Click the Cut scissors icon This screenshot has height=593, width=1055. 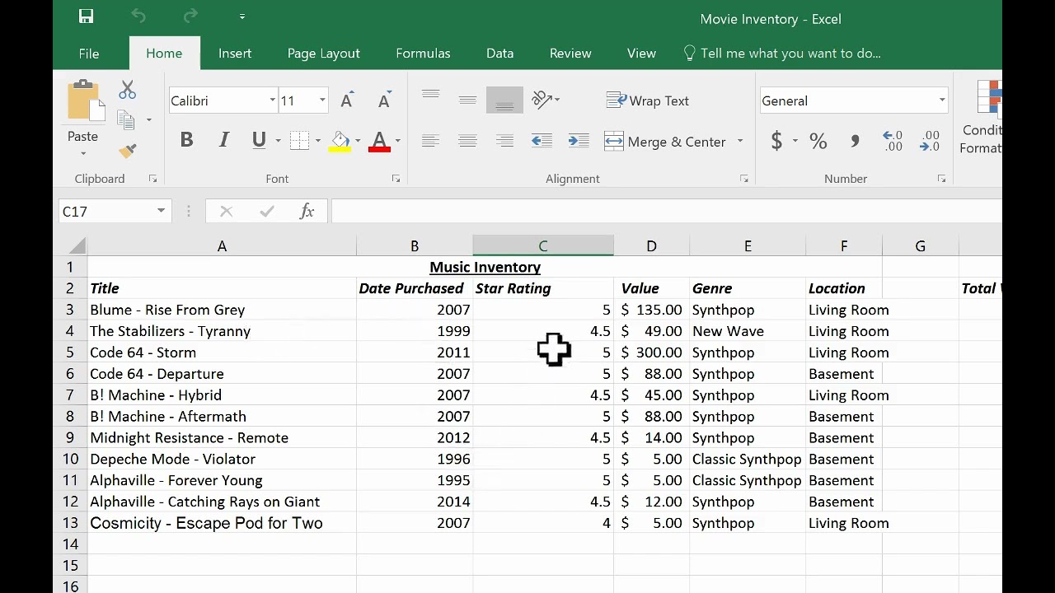[127, 89]
